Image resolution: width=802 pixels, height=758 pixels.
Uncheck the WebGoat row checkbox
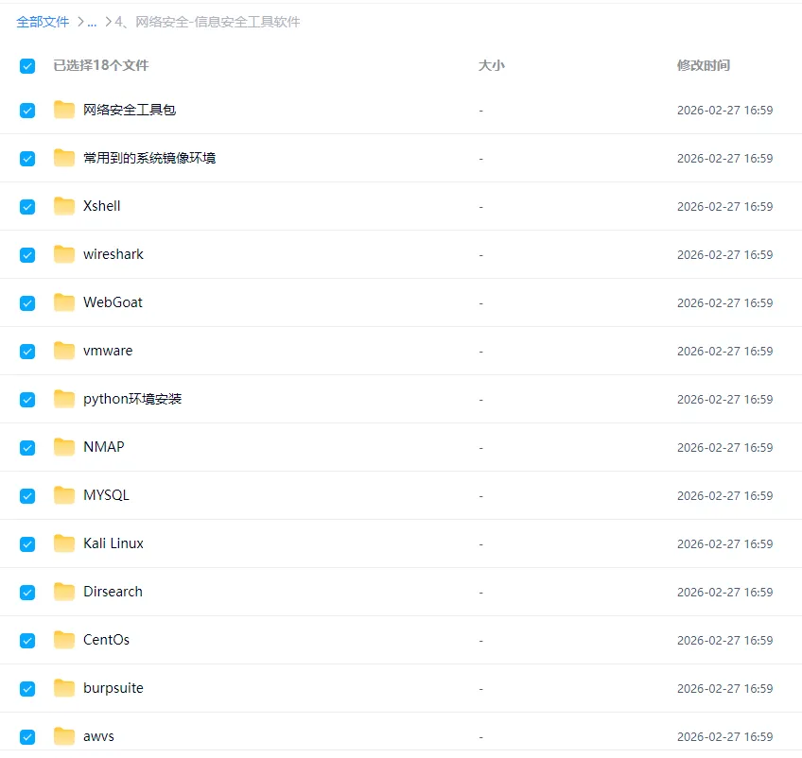(x=27, y=303)
